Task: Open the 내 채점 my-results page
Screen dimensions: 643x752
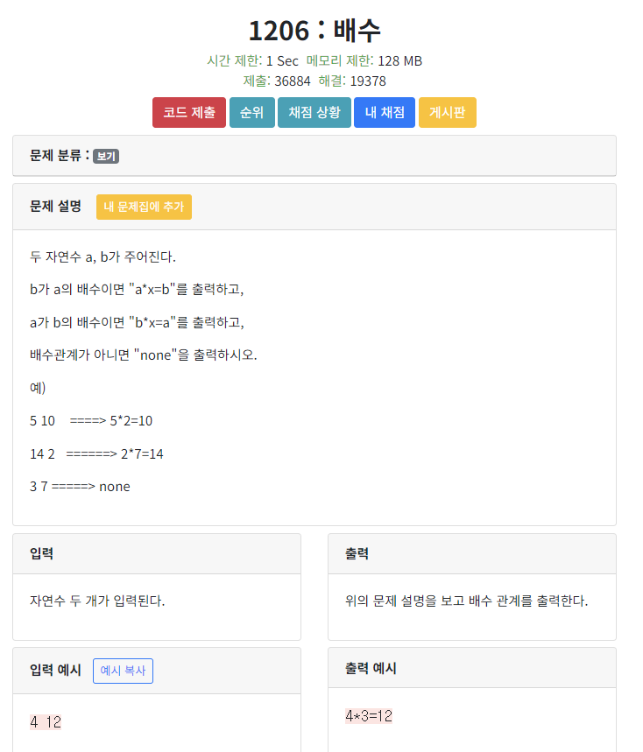Action: 384,112
